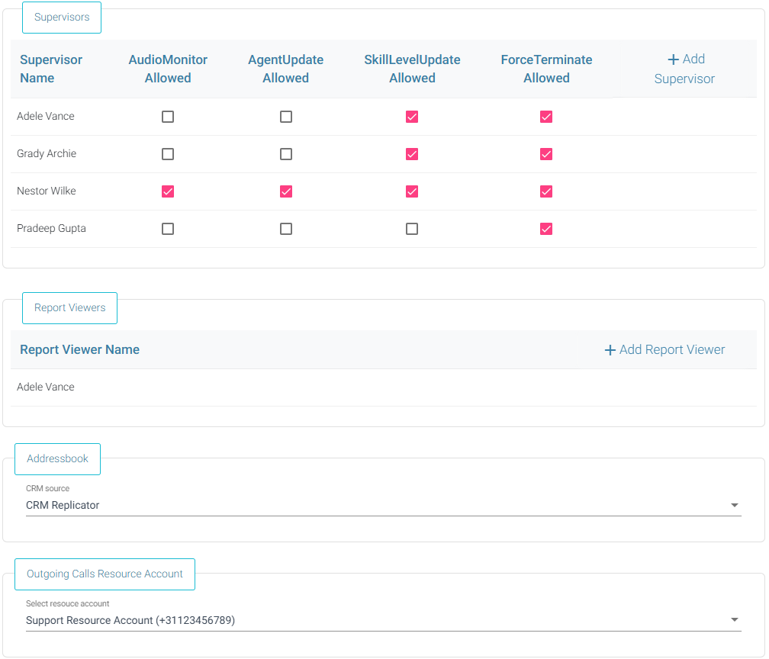Uncheck ForceTerminate for Adele Vance
The width and height of the screenshot is (769, 659).
[x=546, y=117]
